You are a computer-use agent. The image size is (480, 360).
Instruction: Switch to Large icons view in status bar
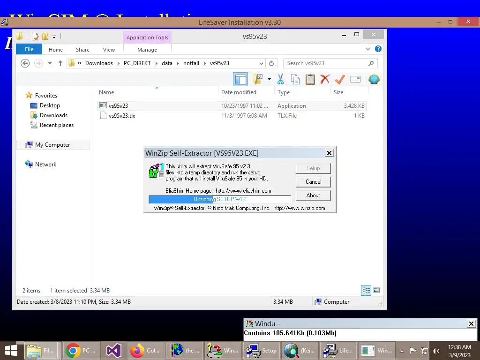(376, 290)
